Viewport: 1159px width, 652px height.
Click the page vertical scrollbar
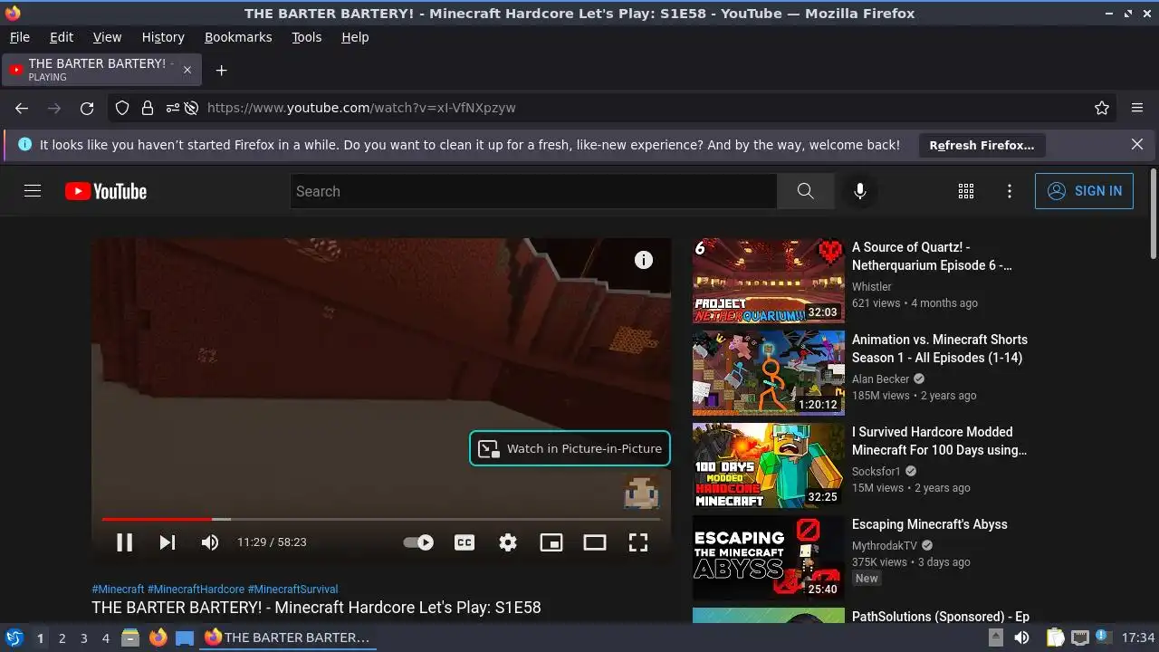1153,213
